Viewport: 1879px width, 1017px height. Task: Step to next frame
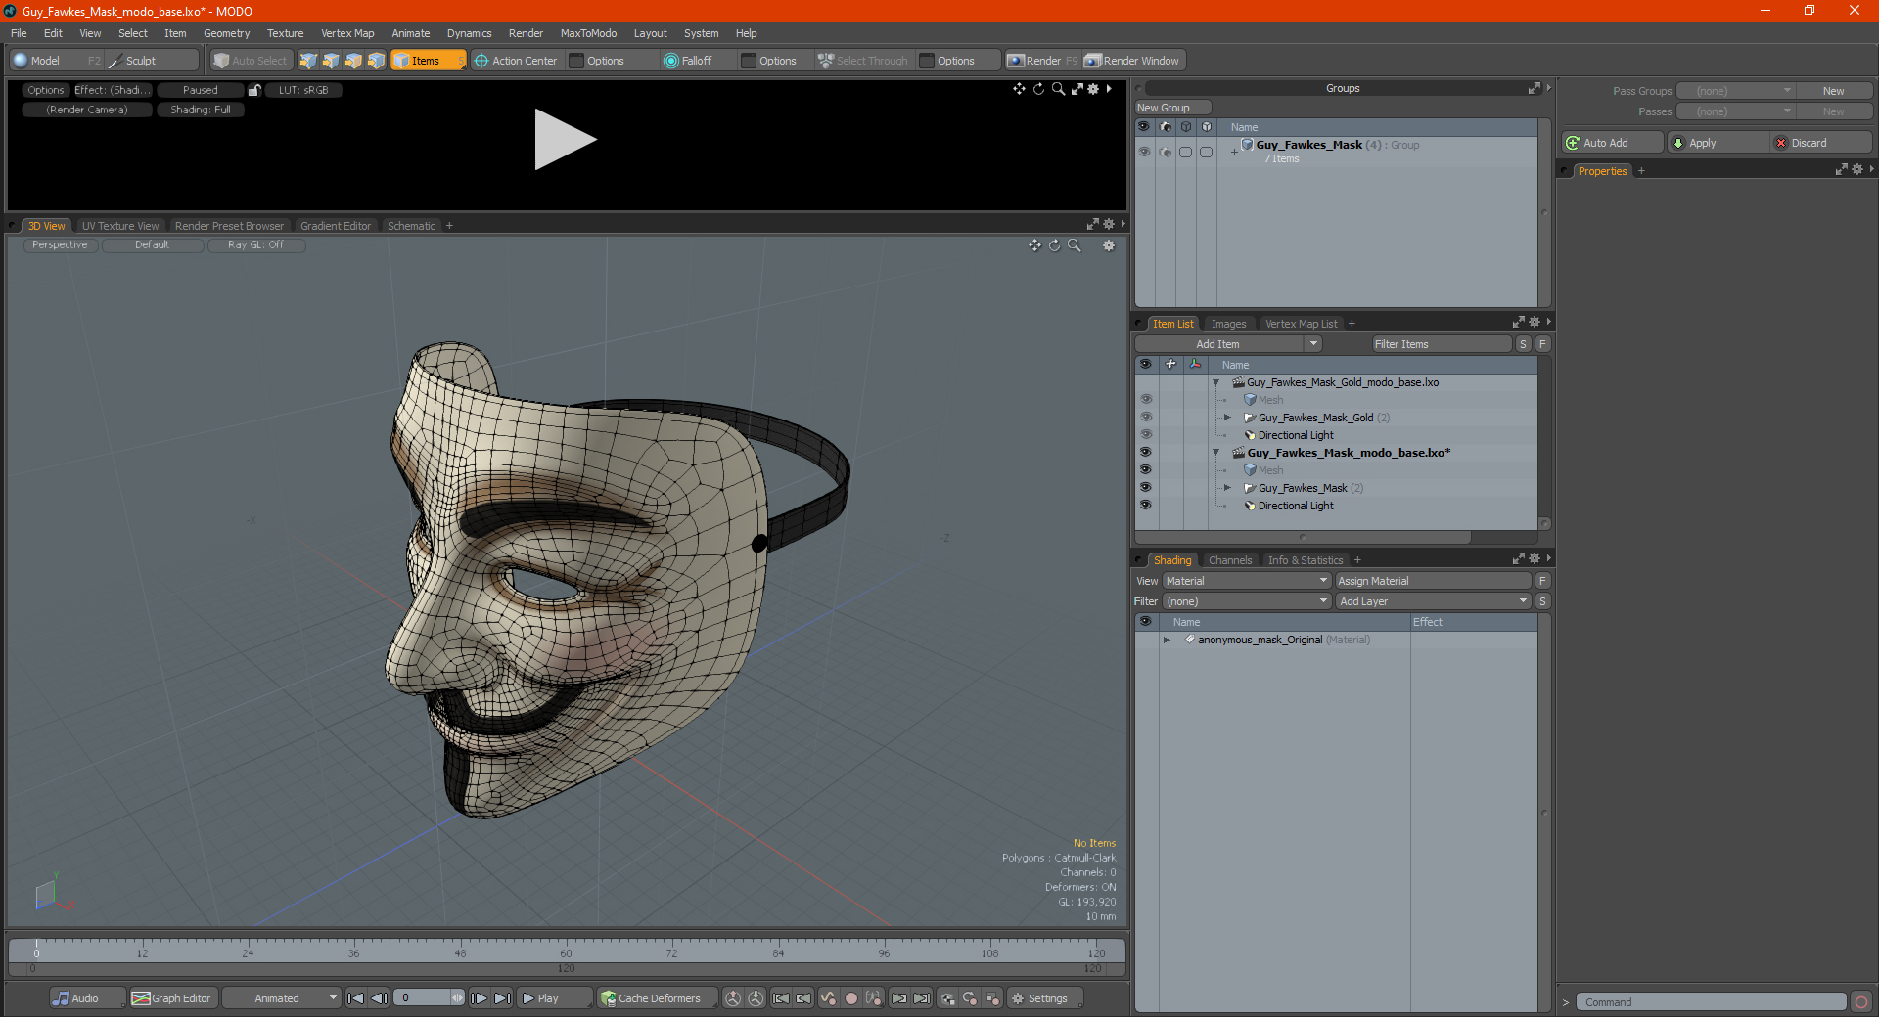480,998
